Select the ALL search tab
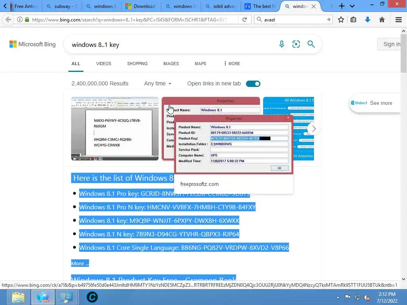Viewport: 407px width, 305px height. (76, 64)
